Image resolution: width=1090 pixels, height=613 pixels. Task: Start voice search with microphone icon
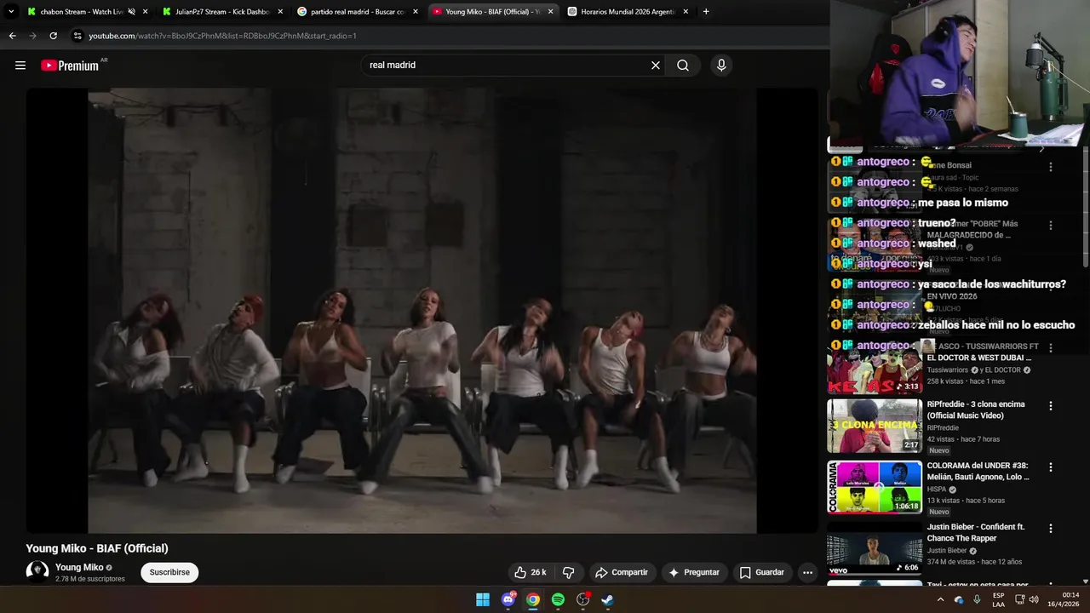tap(721, 66)
